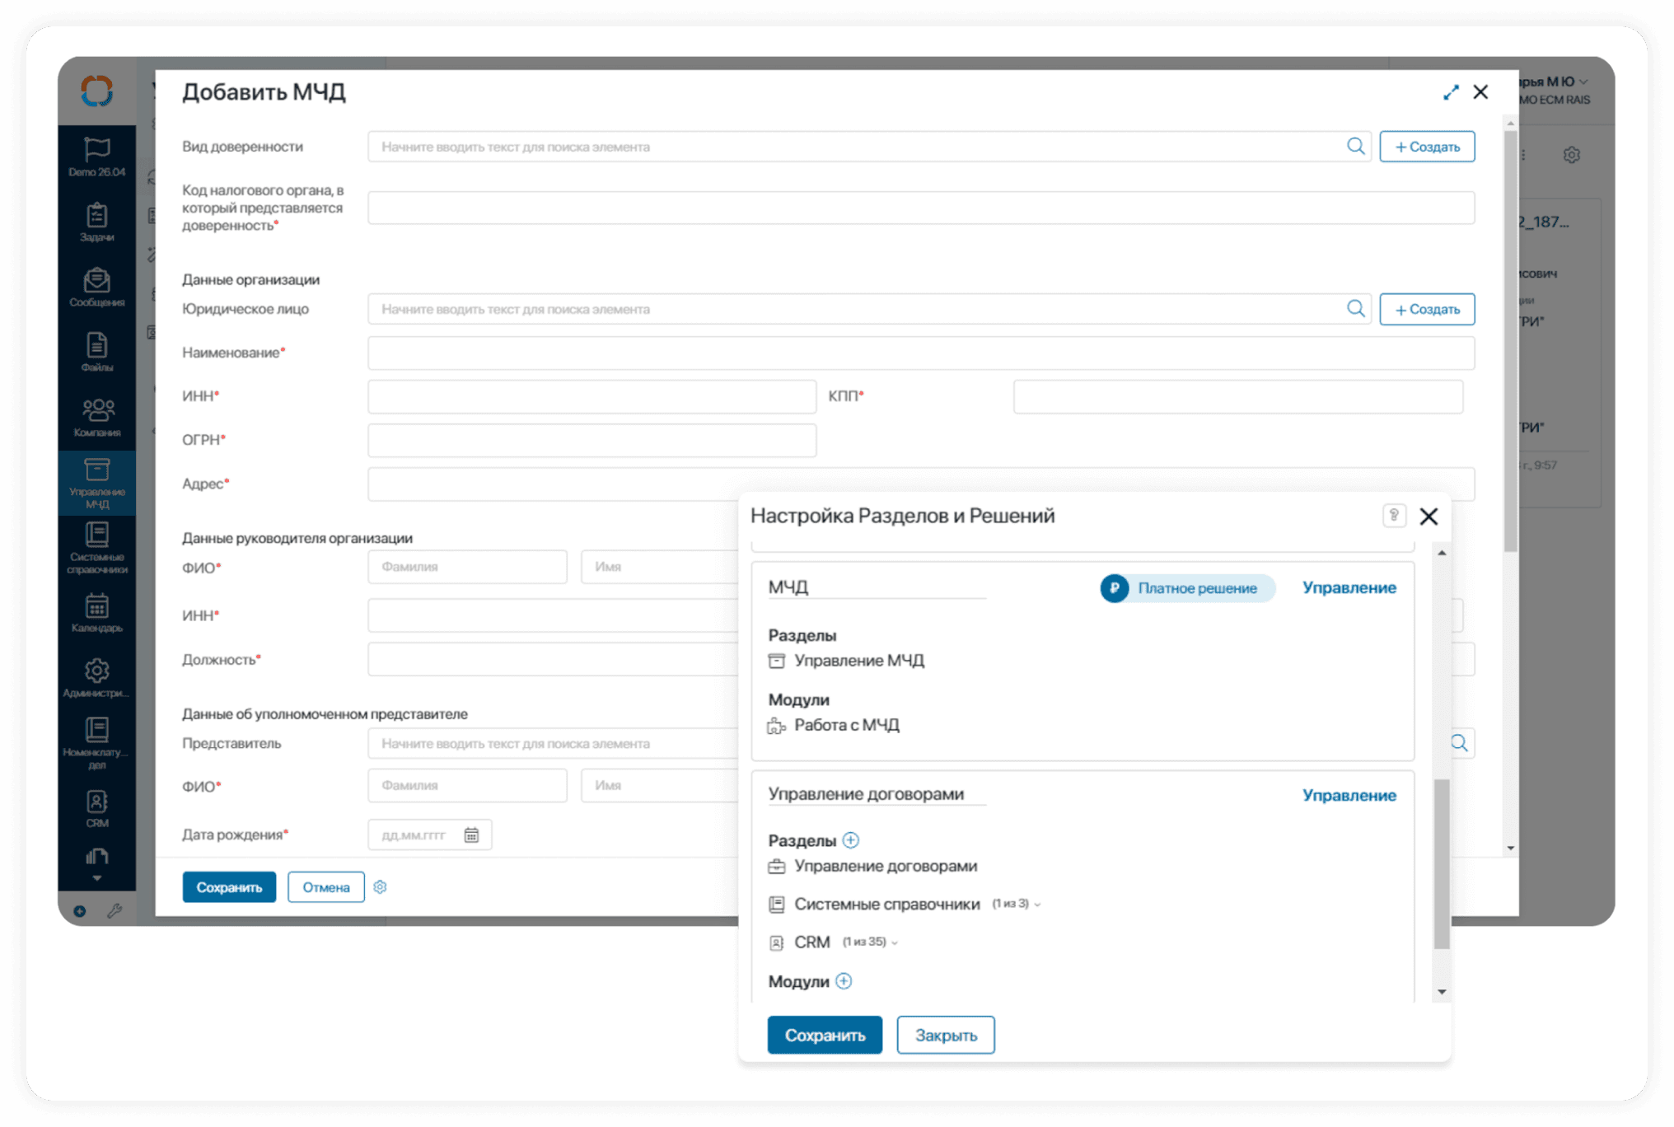Click the Отмена button
The image size is (1674, 1127).
click(x=325, y=887)
